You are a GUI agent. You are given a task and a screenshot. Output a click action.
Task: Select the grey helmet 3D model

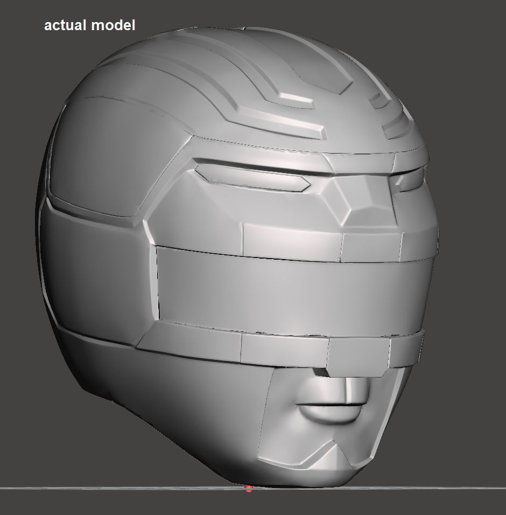[x=237, y=257]
